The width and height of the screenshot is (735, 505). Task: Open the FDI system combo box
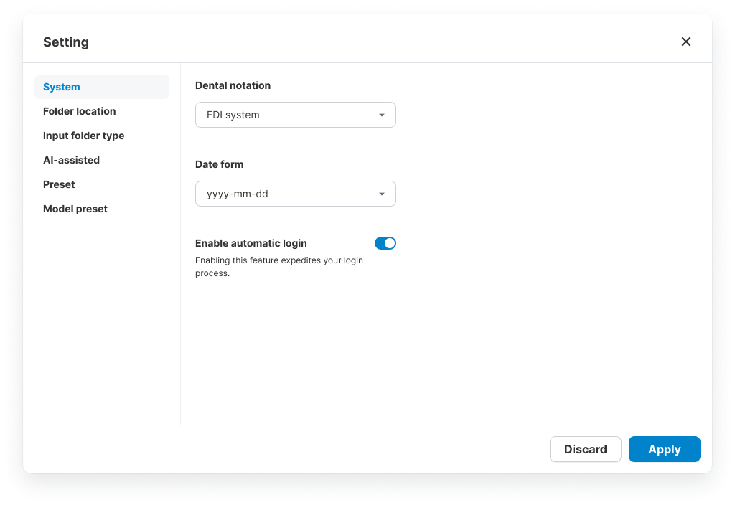[x=287, y=115]
